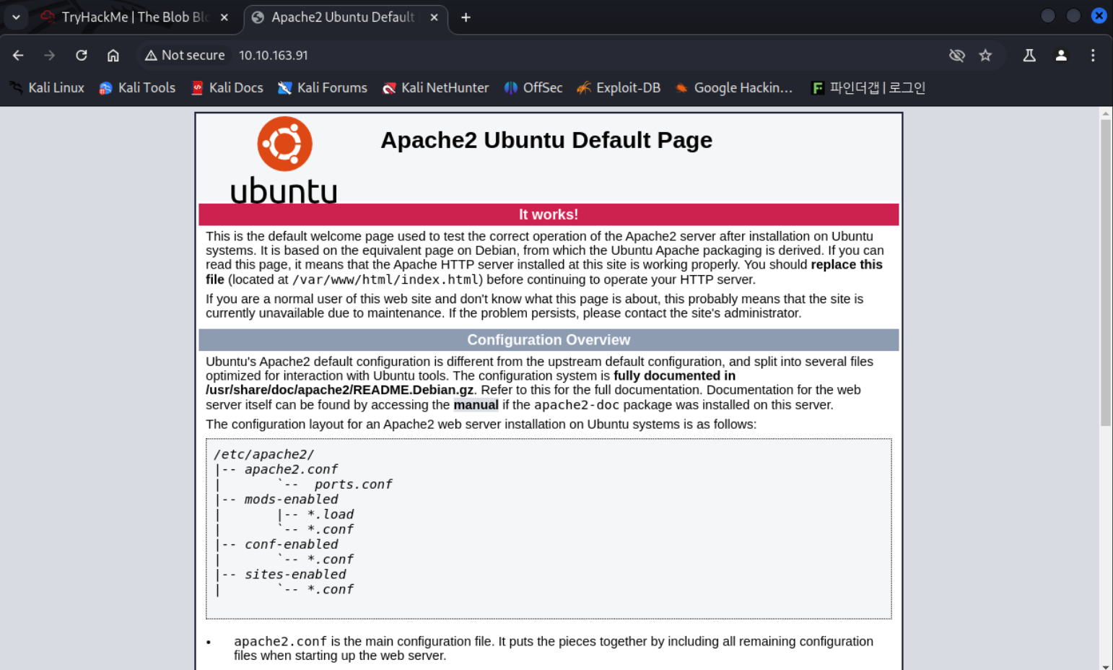Viewport: 1113px width, 670px height.
Task: Open the Kali Forums bookmark
Action: pos(323,88)
